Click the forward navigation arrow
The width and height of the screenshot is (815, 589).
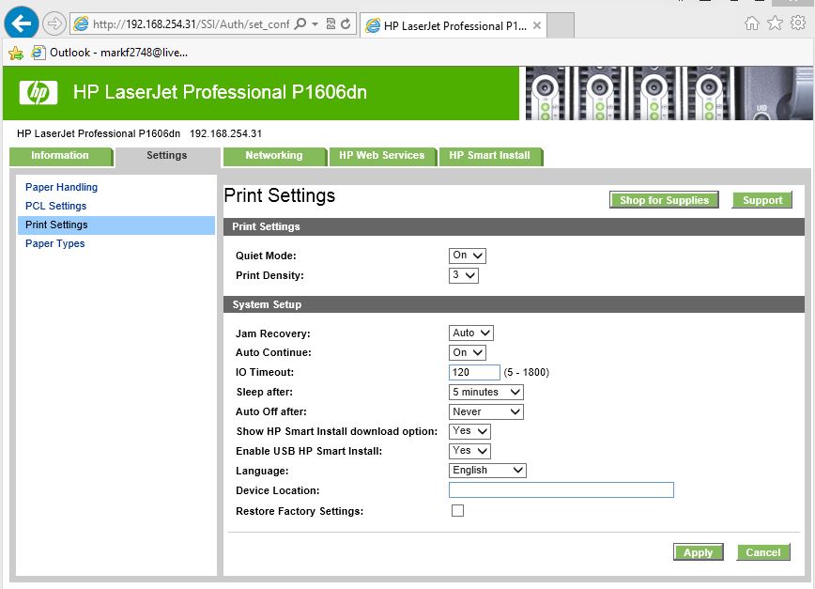click(54, 22)
